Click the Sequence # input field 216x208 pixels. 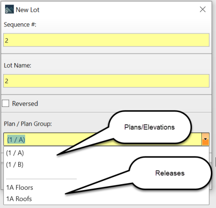pos(106,40)
